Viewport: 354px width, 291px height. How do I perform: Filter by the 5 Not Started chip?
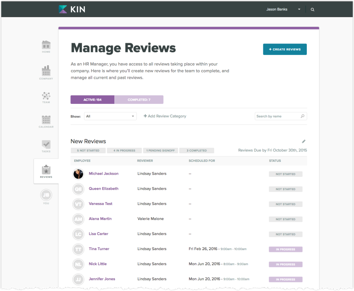[x=88, y=150]
